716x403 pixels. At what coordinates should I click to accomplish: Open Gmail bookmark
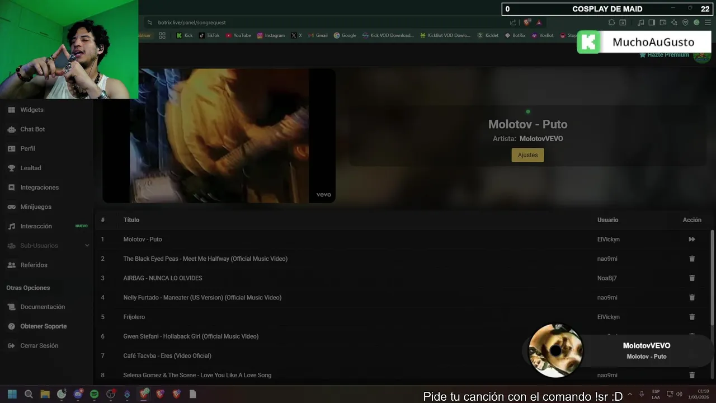pos(318,35)
